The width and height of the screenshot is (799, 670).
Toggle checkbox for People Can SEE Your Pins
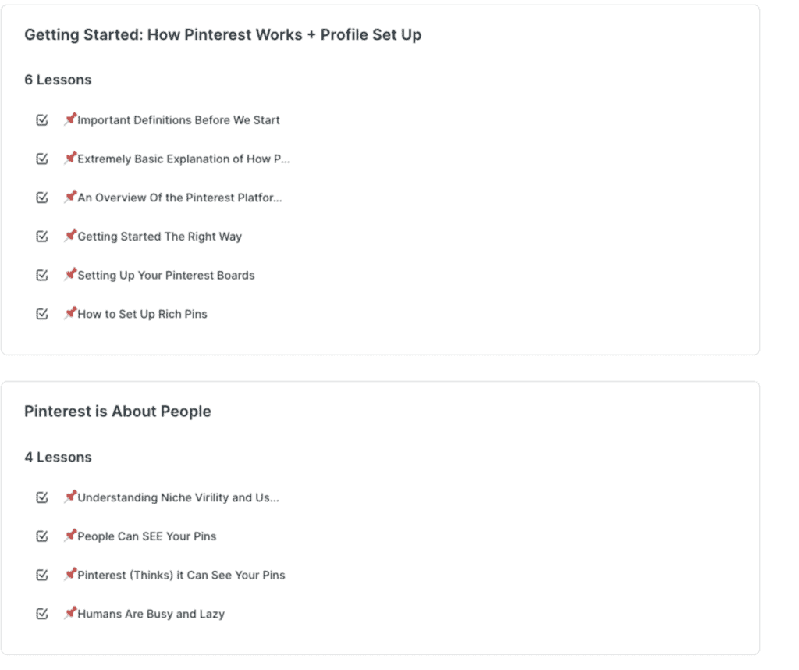(42, 536)
